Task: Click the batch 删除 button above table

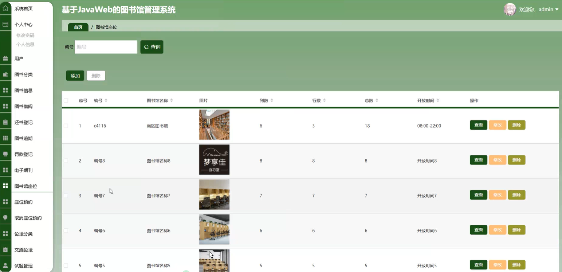Action: pos(96,76)
